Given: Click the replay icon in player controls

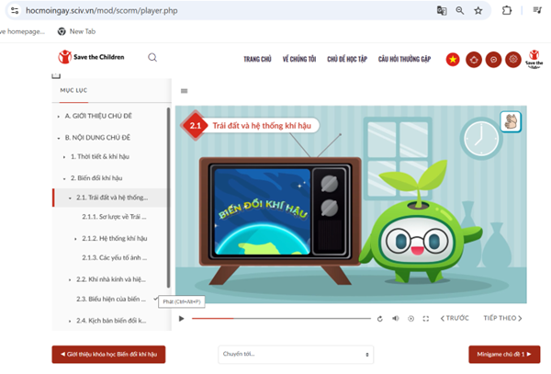Looking at the screenshot, I should point(380,319).
